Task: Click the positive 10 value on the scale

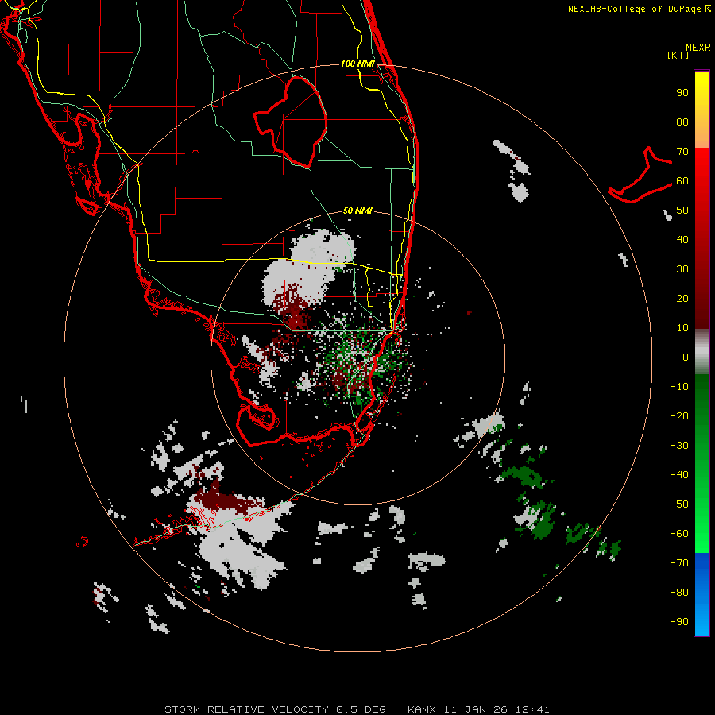Action: coord(682,328)
